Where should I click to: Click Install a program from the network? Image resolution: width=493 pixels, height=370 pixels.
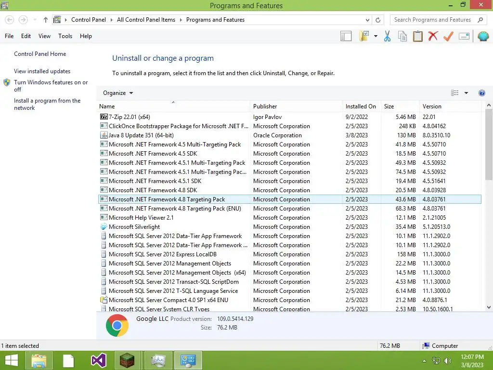click(x=47, y=104)
